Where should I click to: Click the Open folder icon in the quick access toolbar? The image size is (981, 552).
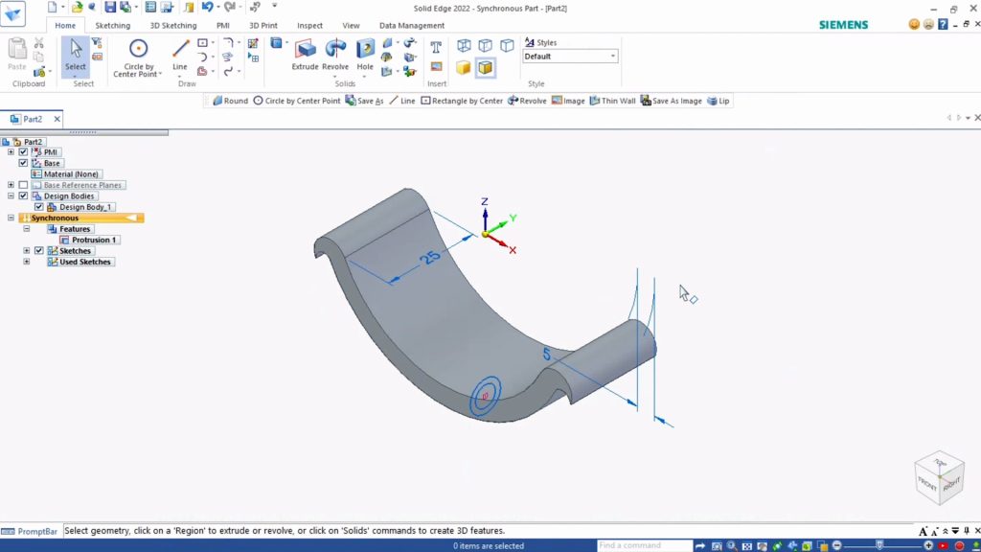pyautogui.click(x=77, y=8)
